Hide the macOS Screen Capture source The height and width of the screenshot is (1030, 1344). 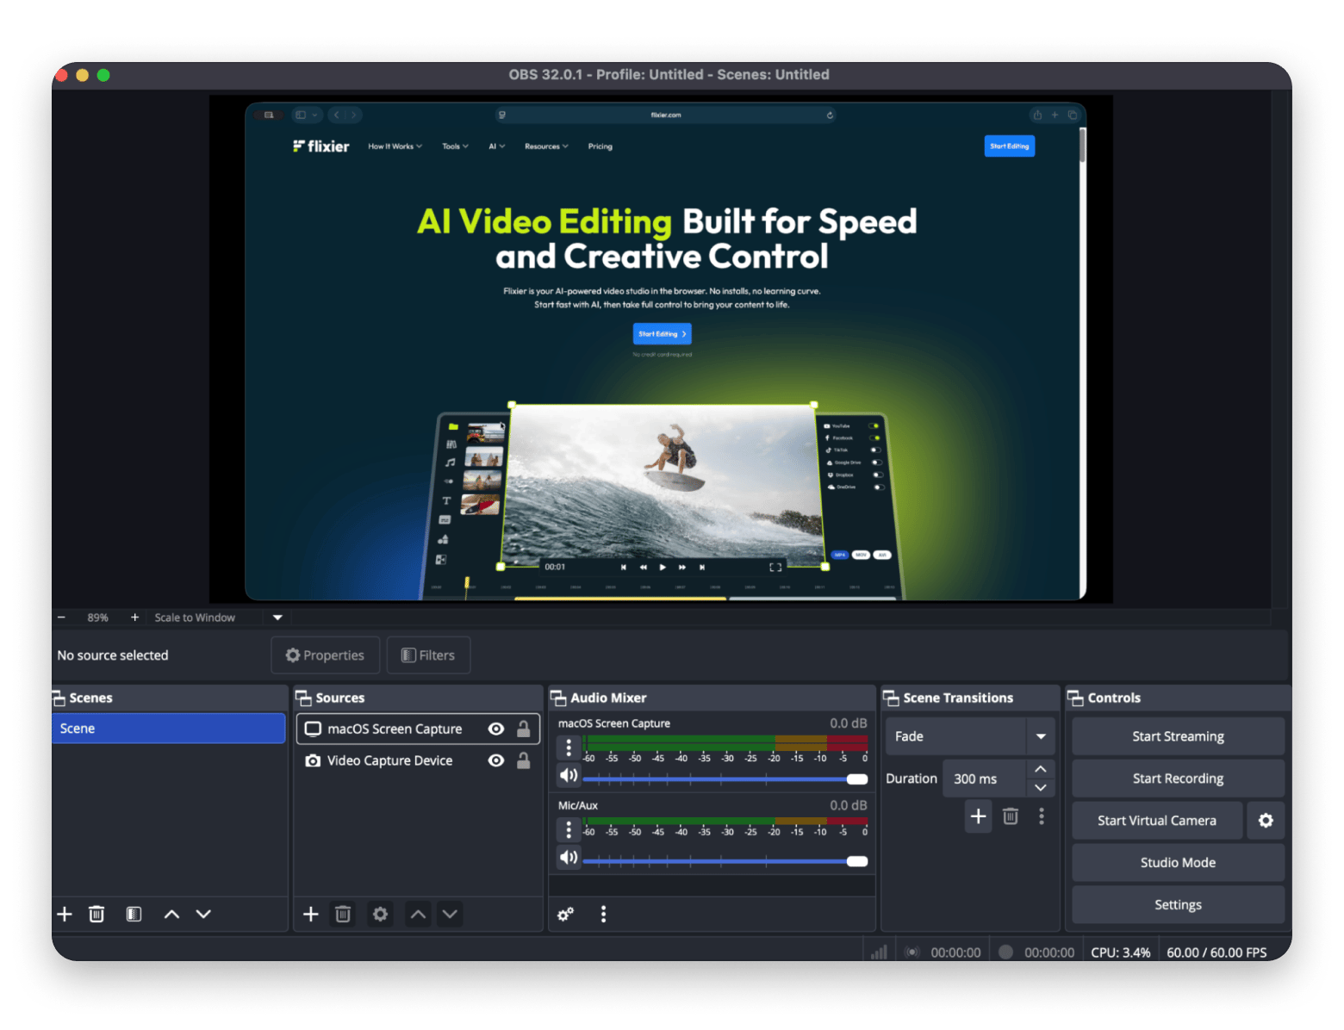click(496, 729)
